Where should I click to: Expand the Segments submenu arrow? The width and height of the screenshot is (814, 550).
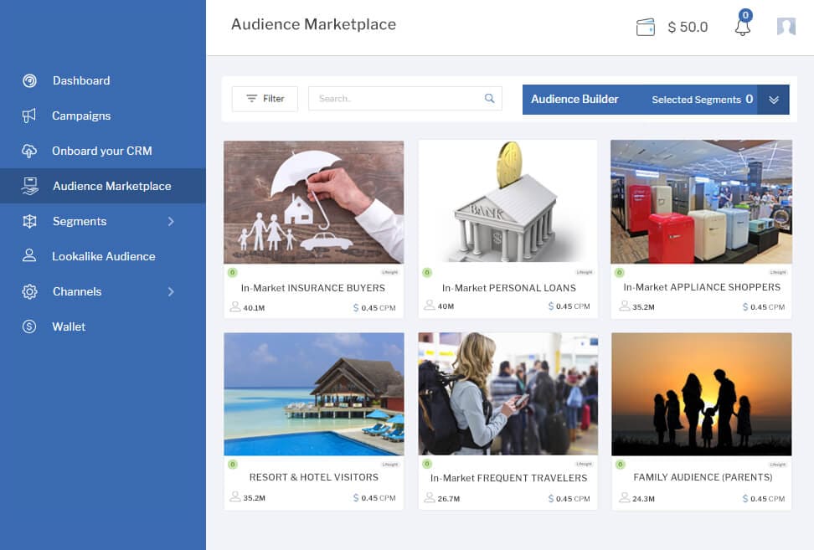171,222
